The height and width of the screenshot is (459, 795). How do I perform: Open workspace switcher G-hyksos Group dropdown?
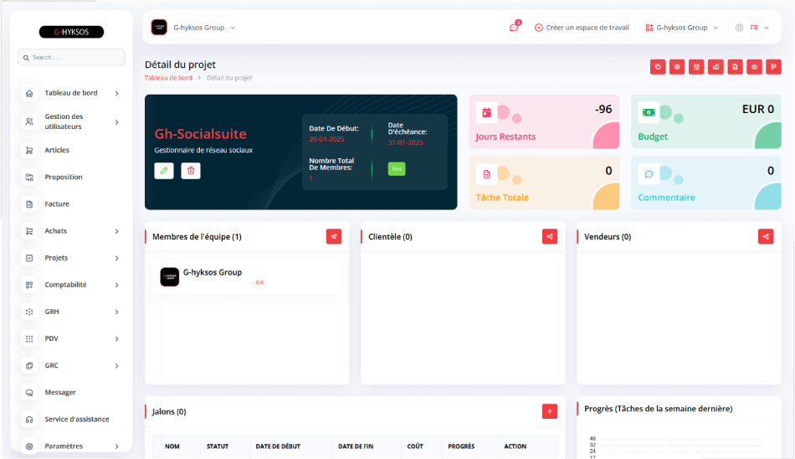click(x=682, y=28)
